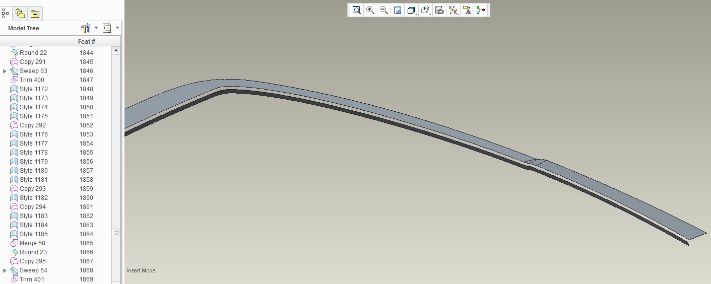711x284 pixels.
Task: Click the Round 22 feature icon
Action: 14,53
